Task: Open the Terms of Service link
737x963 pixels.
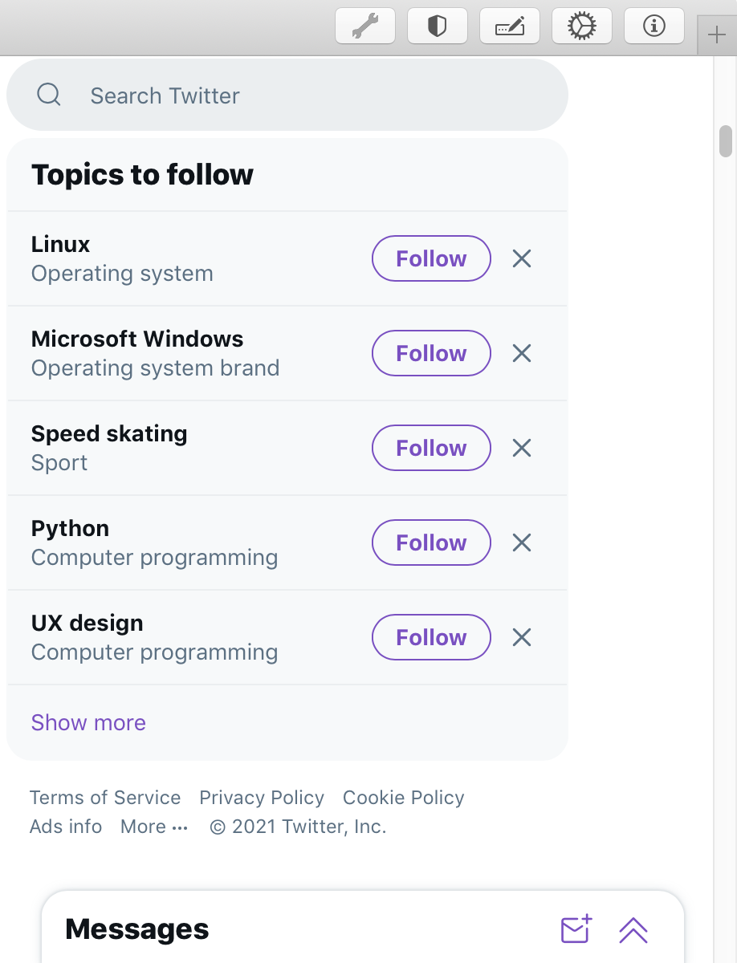Action: point(105,798)
